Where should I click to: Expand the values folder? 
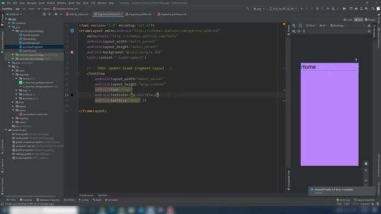pyautogui.click(x=13, y=122)
